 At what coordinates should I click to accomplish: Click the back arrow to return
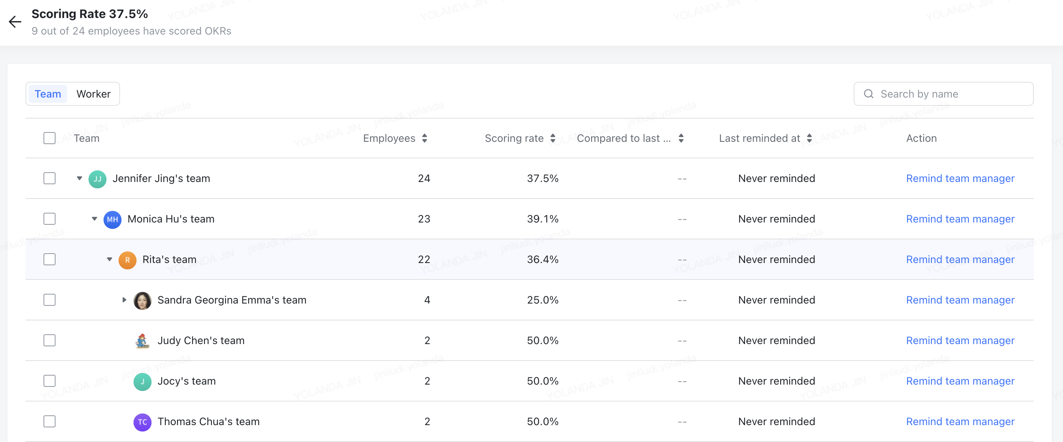tap(15, 21)
